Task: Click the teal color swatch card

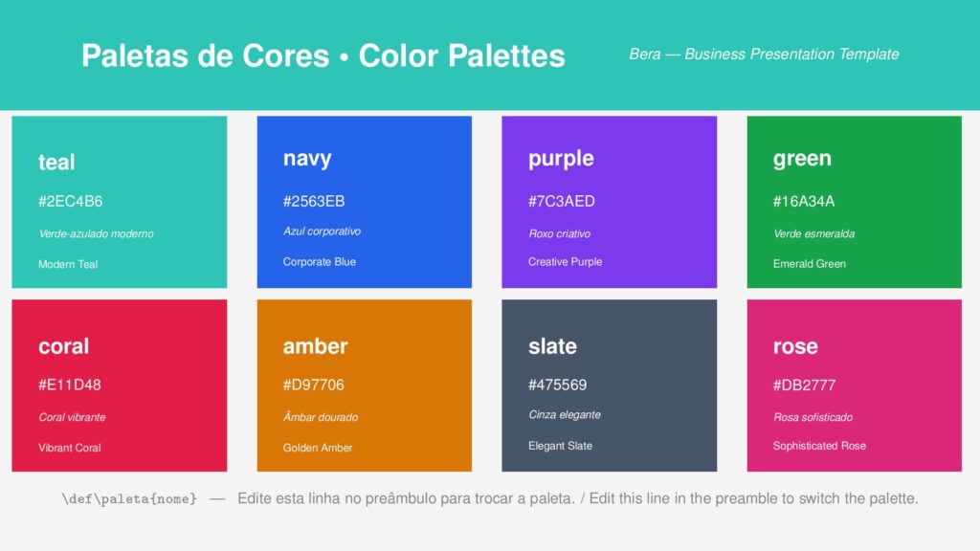Action: pyautogui.click(x=120, y=202)
